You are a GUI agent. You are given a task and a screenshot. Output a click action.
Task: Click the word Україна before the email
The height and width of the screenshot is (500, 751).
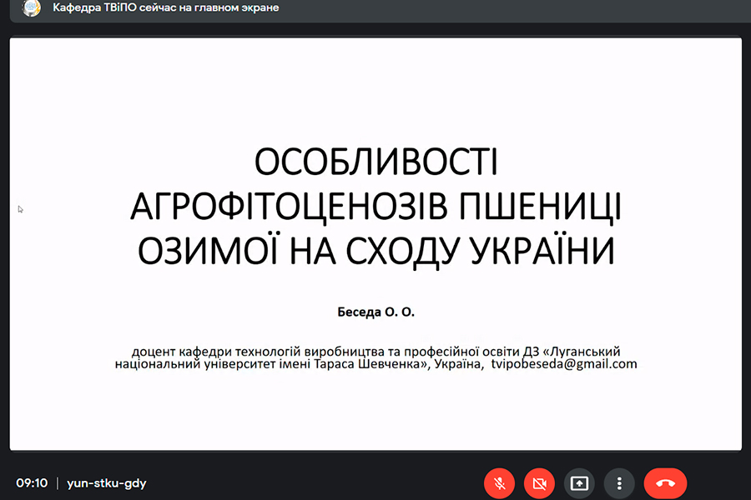point(457,364)
